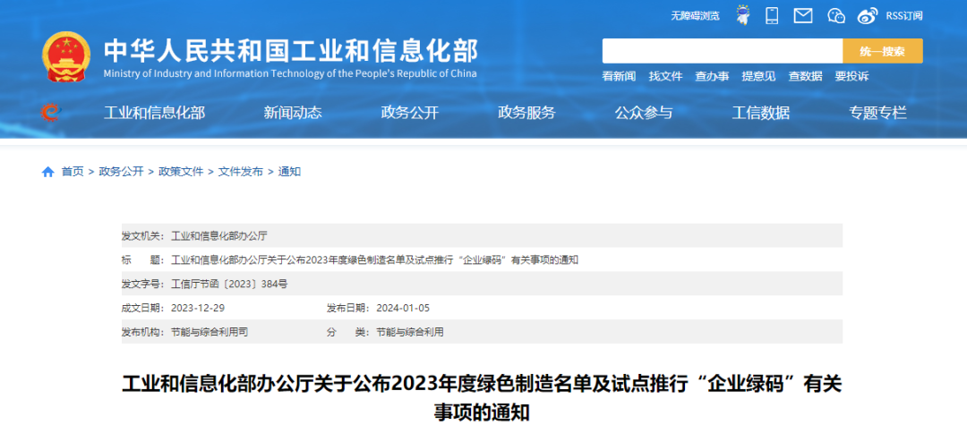The image size is (967, 442).
Task: Open the mobile version phone icon
Action: 772,15
